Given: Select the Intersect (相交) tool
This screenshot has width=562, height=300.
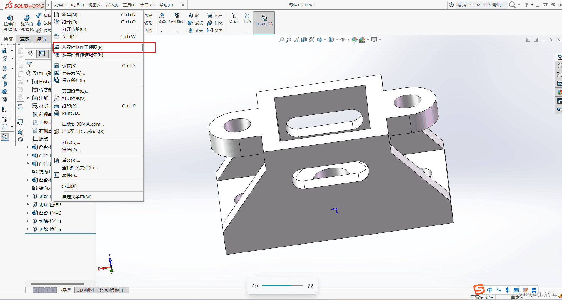Looking at the screenshot, I should pyautogui.click(x=215, y=23).
